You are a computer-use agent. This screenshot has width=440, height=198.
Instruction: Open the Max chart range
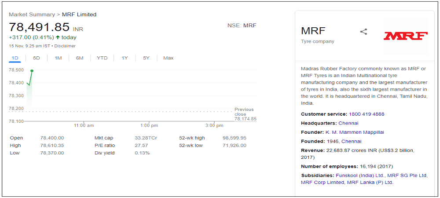[x=169, y=58]
